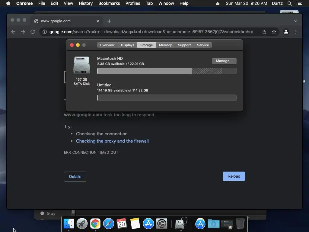Screen dimensions: 309x232
Task: Click the Chrome icon in the Dock
Action: pos(95,224)
